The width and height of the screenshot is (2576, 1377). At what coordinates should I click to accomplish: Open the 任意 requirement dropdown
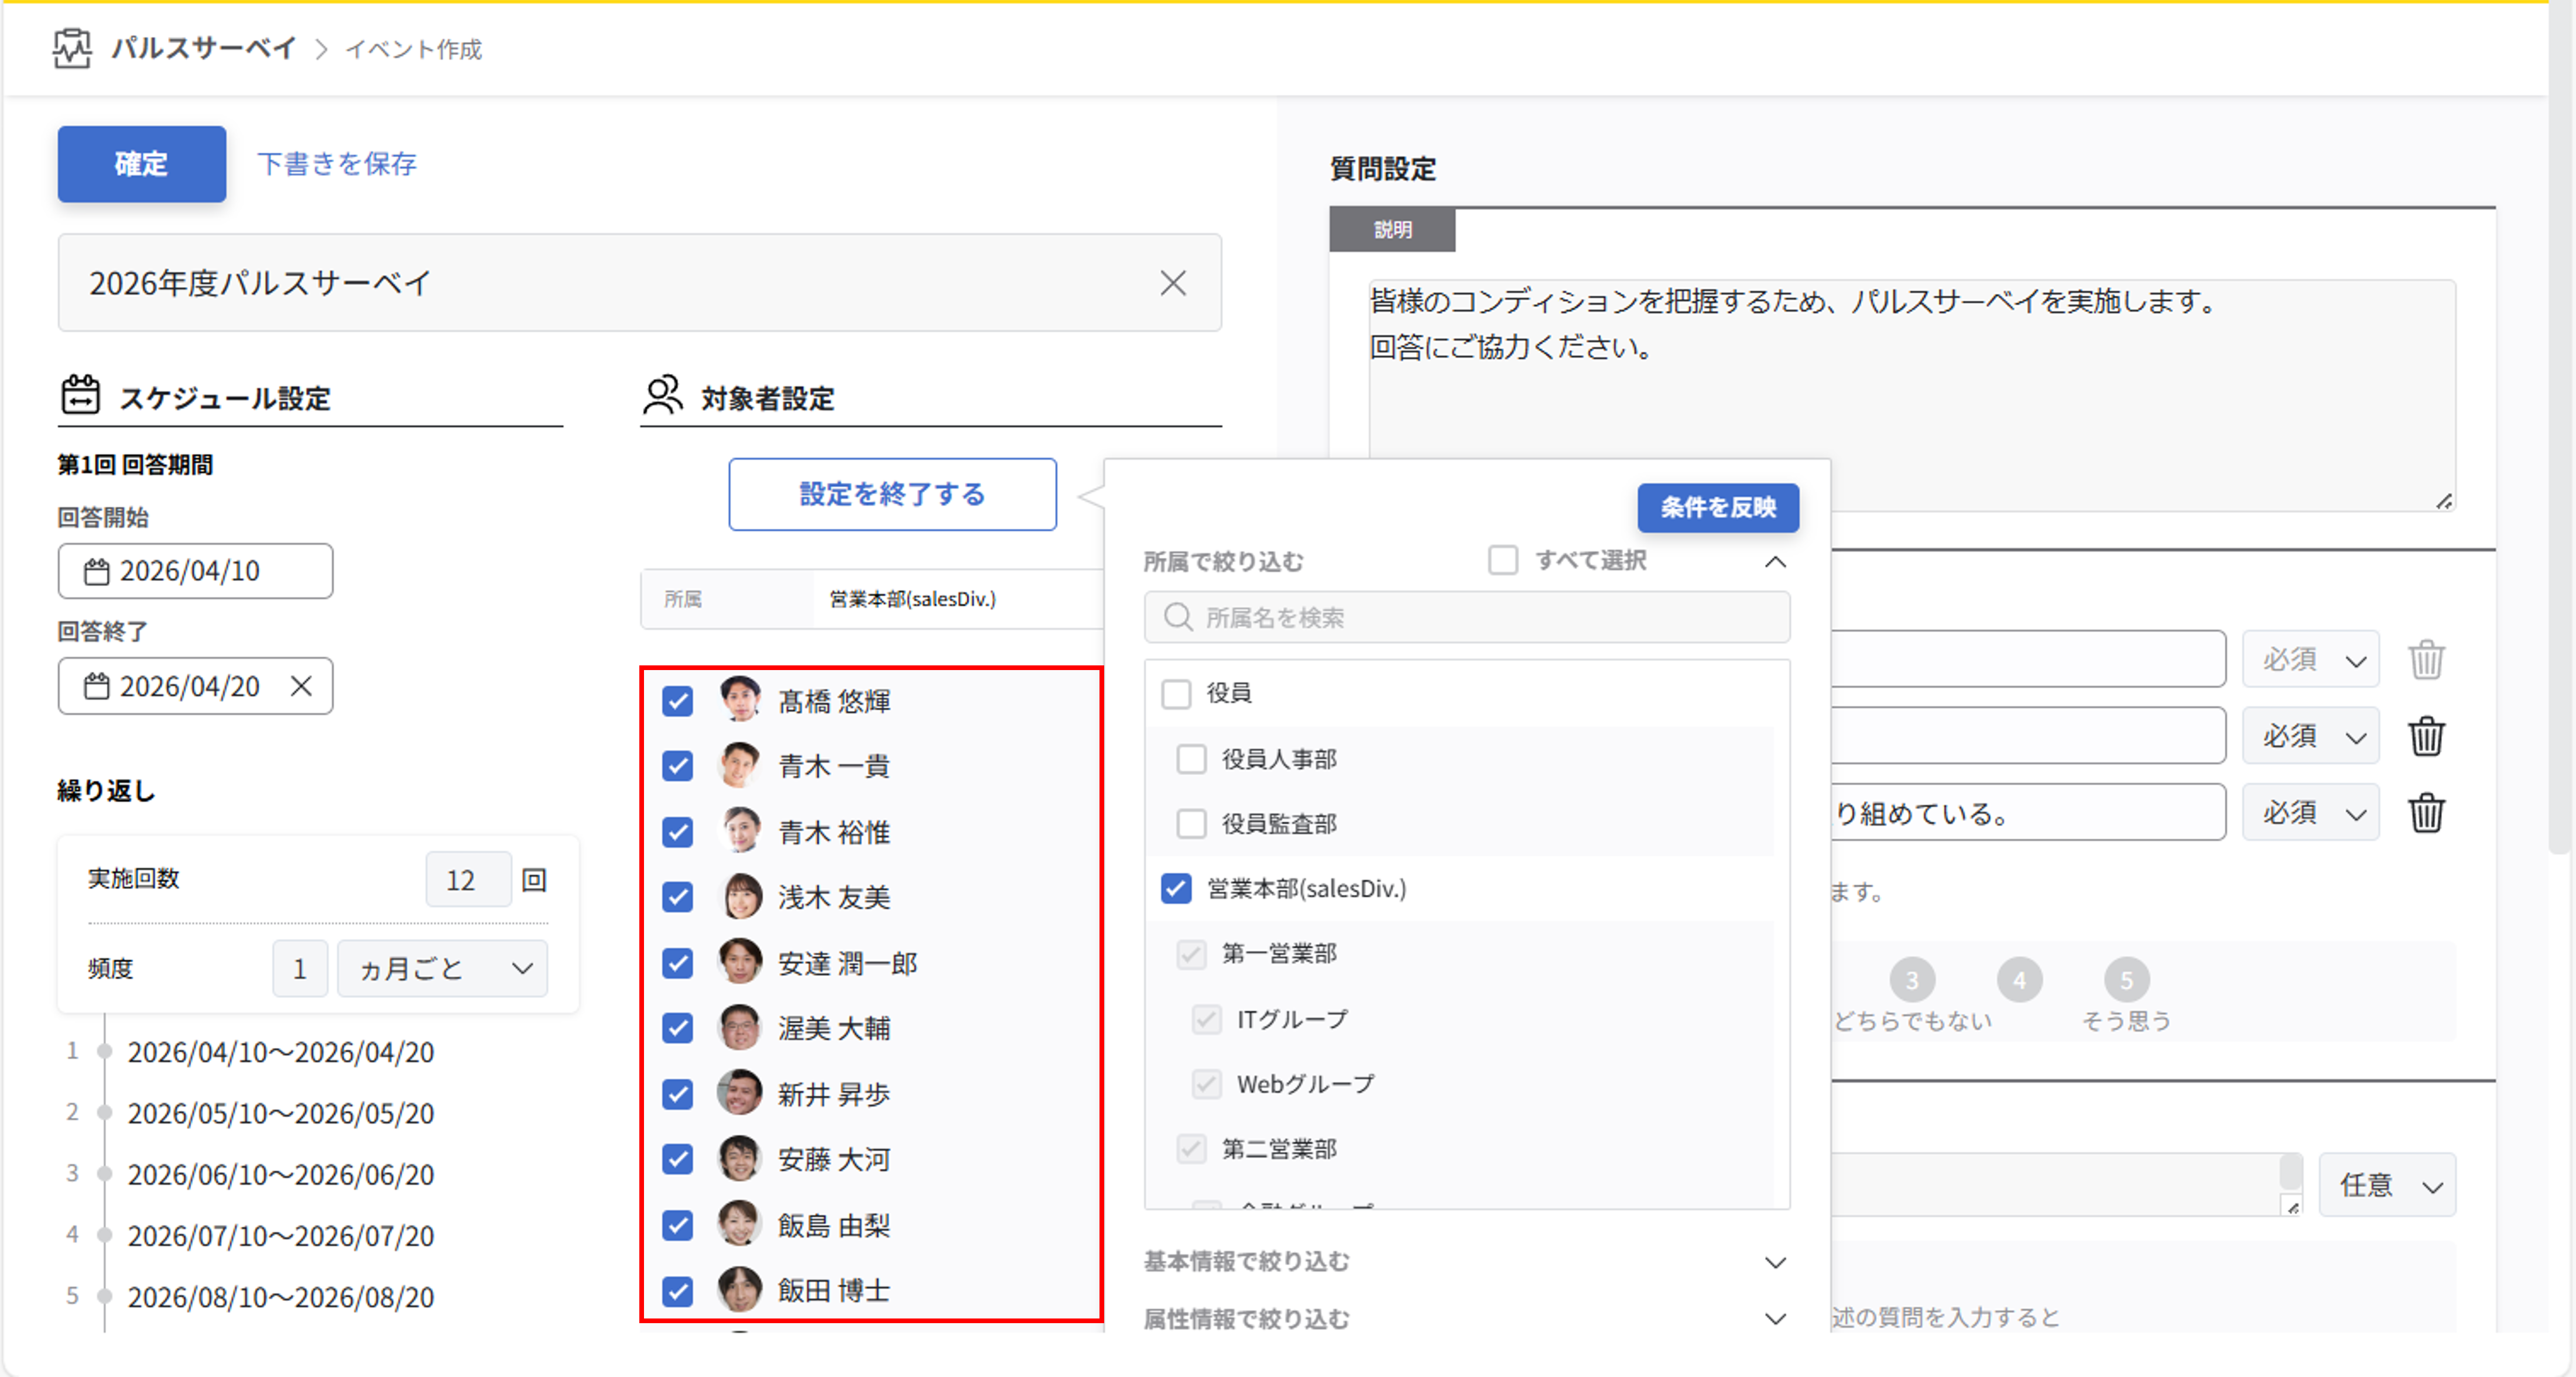point(2386,1185)
